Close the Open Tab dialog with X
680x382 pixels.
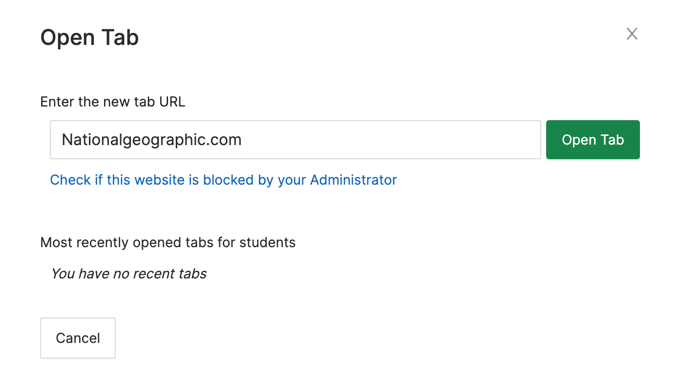[632, 34]
